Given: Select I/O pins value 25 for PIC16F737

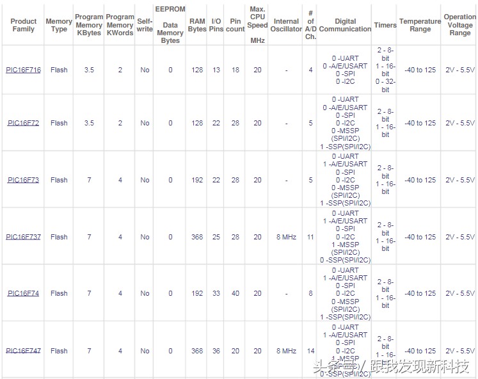Looking at the screenshot, I should coord(216,237).
